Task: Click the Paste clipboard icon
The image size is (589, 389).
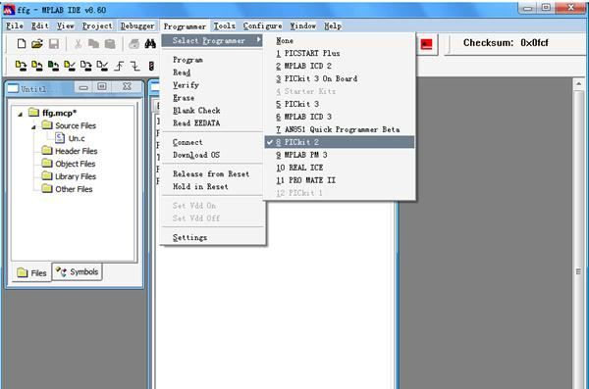Action: coord(110,44)
